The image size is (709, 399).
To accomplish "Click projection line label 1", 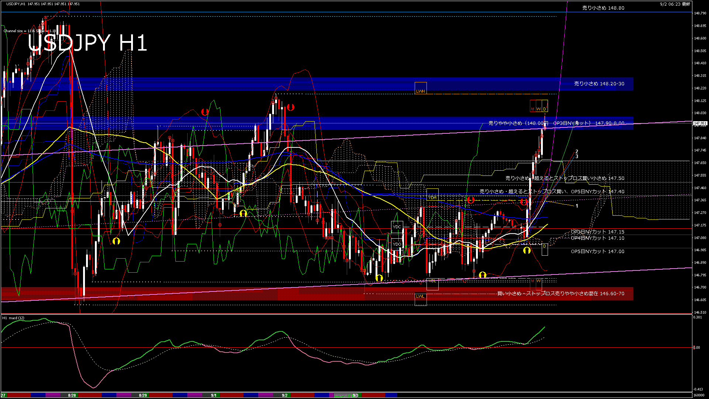I will pyautogui.click(x=577, y=206).
